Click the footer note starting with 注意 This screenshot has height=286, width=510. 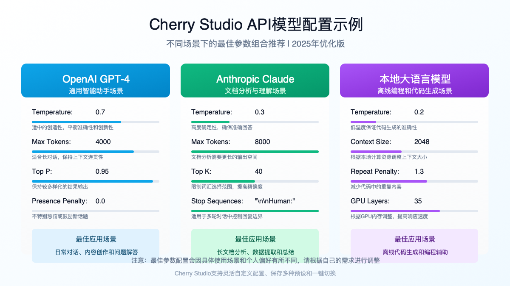point(255,261)
